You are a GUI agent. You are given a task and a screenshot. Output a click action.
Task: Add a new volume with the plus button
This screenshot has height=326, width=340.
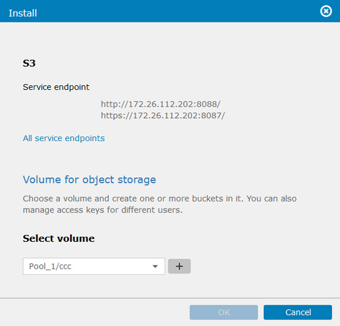(179, 266)
